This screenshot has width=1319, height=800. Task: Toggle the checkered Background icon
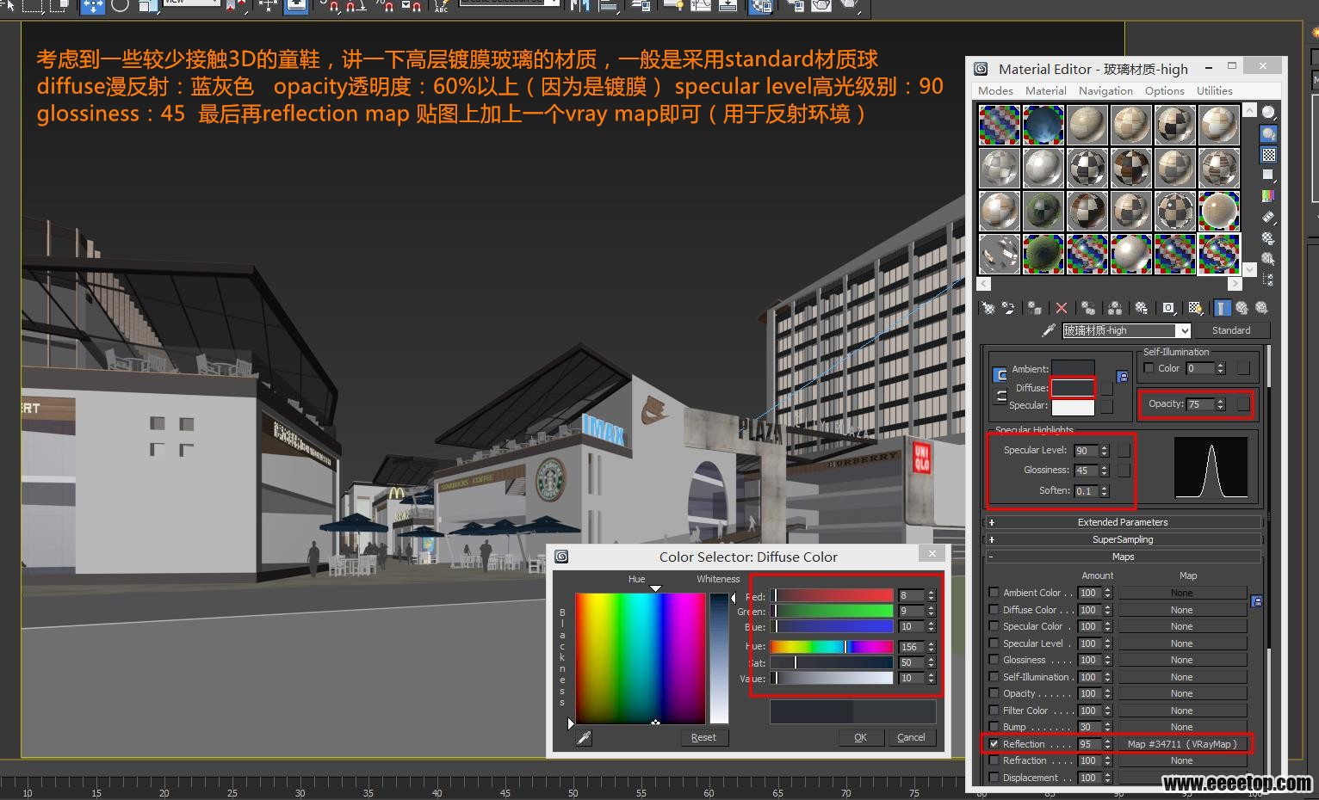(x=1268, y=155)
